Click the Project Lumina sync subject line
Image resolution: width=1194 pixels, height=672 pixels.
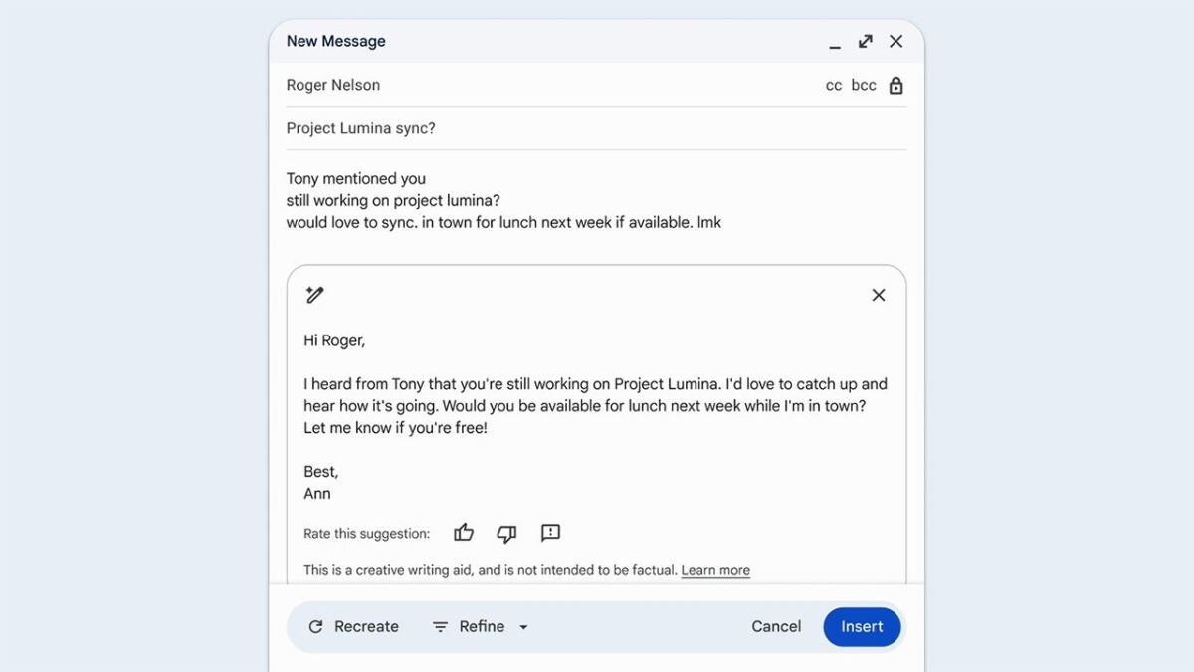359,127
